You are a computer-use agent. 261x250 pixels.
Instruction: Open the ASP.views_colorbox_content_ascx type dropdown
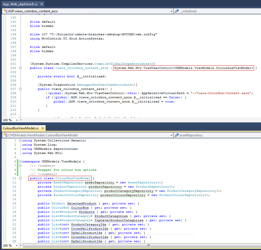(171, 11)
